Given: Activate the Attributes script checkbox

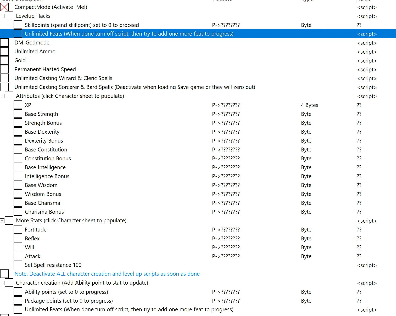Looking at the screenshot, I should pos(9,96).
